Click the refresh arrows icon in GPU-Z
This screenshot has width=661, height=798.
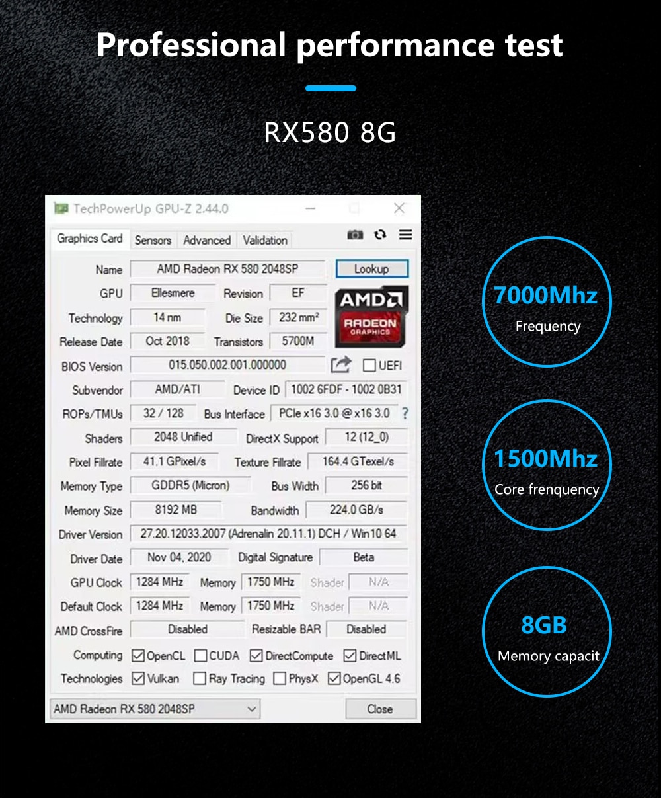click(380, 235)
